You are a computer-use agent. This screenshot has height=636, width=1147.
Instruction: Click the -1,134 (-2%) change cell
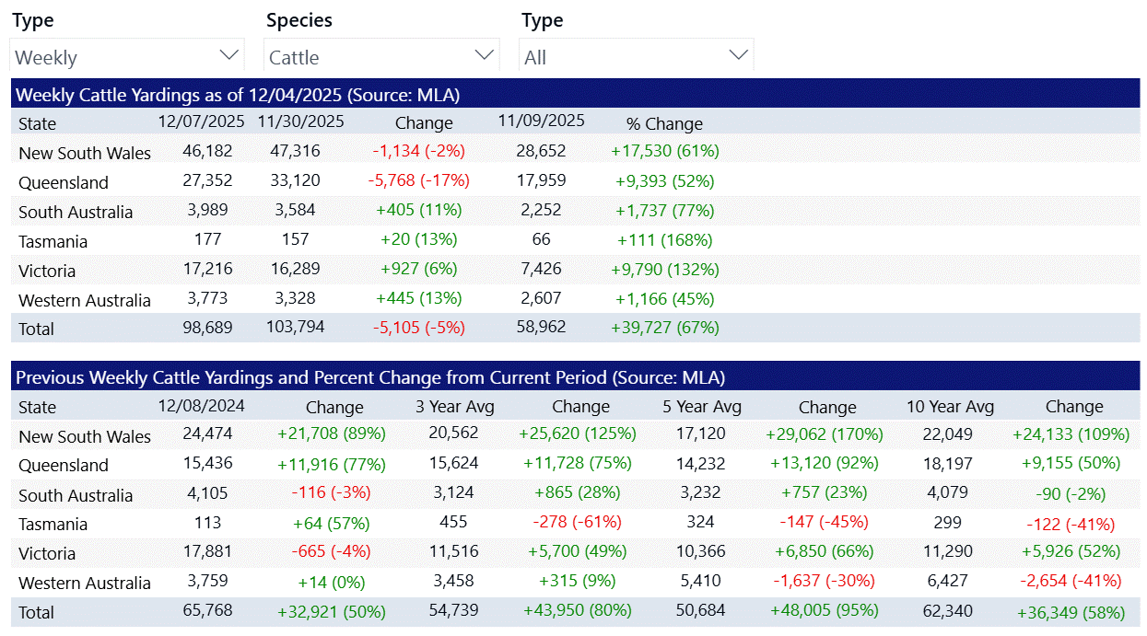coord(419,150)
